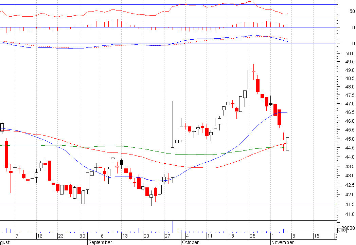Click the 49.0 price level label
Image resolution: width=356 pixels, height=245 pixels.
pos(350,70)
